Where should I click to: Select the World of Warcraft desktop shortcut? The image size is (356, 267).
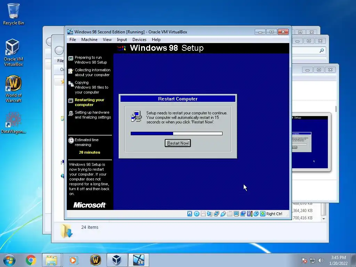tap(14, 89)
